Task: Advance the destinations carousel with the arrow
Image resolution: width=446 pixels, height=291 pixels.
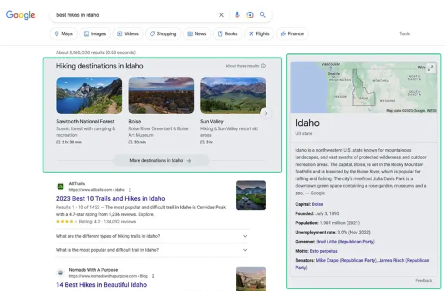Action: click(x=266, y=113)
